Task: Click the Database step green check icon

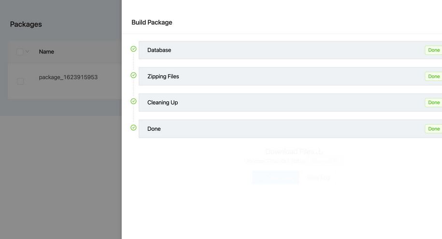Action: [134, 49]
